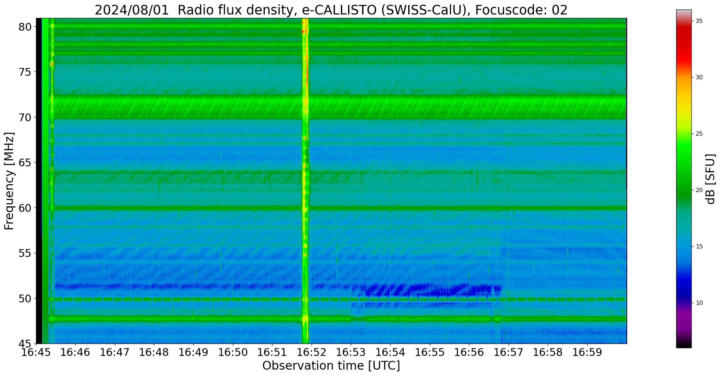
Task: Click the bright vertical burst near 16:52
Action: tap(305, 181)
